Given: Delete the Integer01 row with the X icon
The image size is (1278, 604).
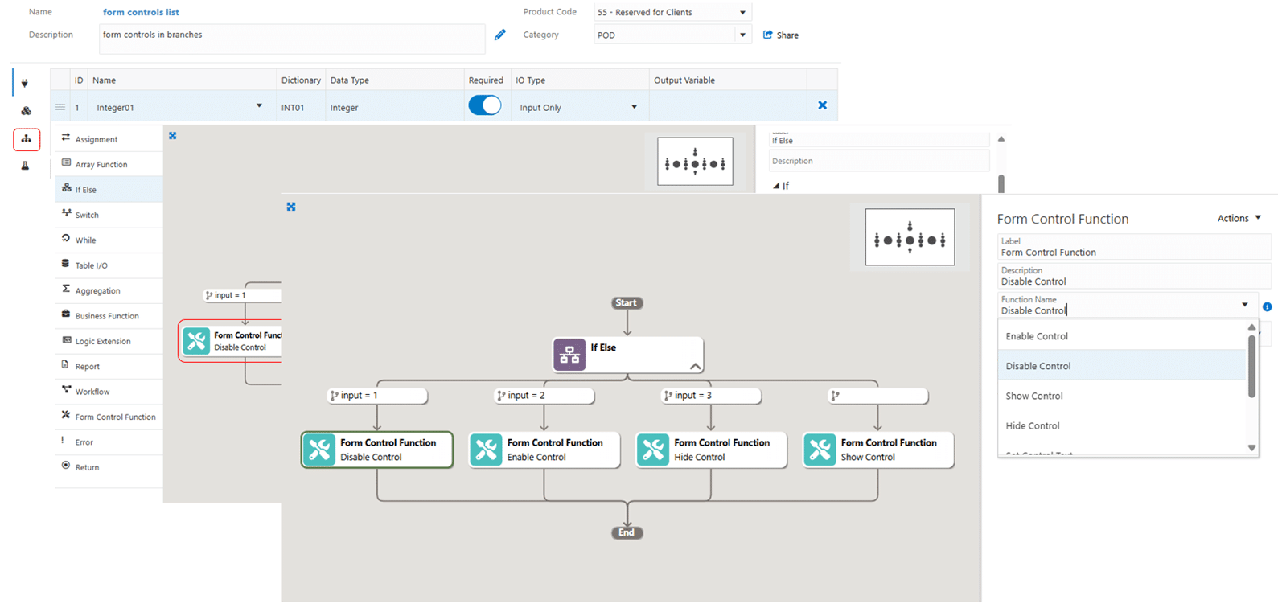Looking at the screenshot, I should pyautogui.click(x=822, y=105).
